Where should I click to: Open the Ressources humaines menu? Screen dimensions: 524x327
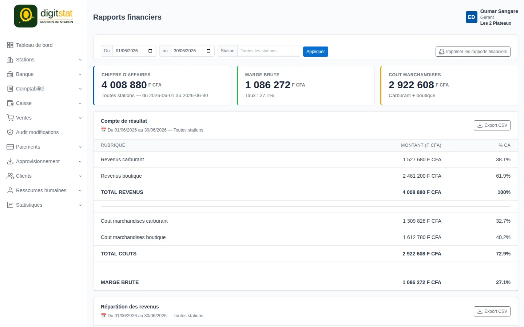(44, 190)
